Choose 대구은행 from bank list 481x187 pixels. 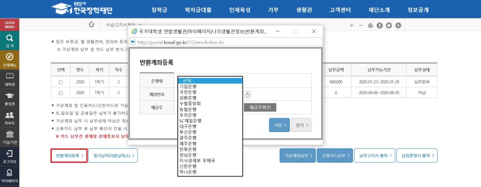pyautogui.click(x=210, y=126)
